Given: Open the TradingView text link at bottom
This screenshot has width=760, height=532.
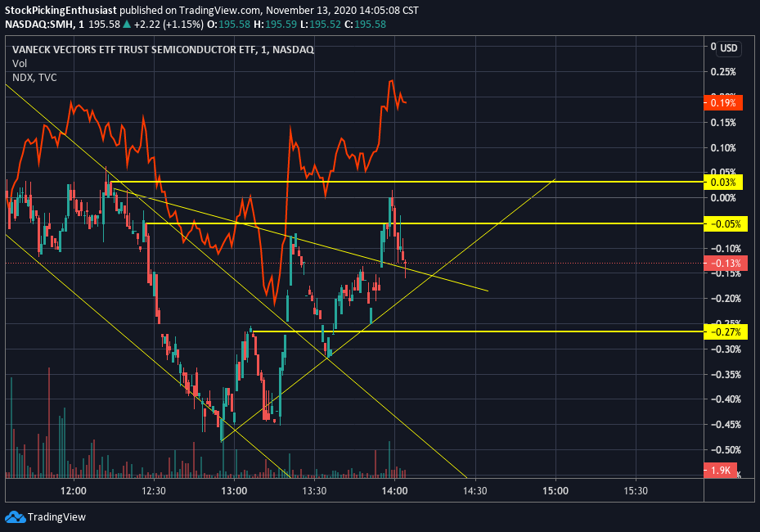Looking at the screenshot, I should (x=56, y=517).
